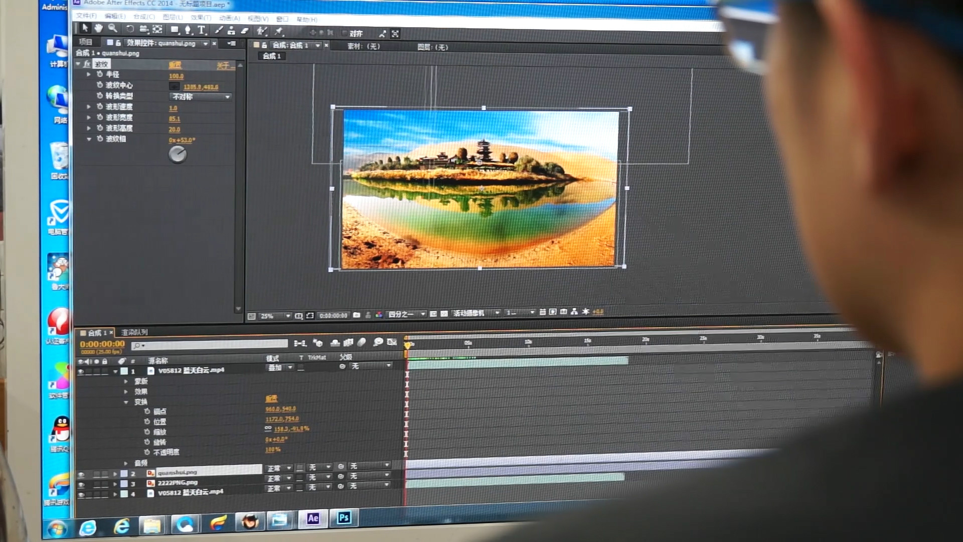
Task: Hide layer 2 quanshui.png eye icon
Action: pyautogui.click(x=81, y=474)
